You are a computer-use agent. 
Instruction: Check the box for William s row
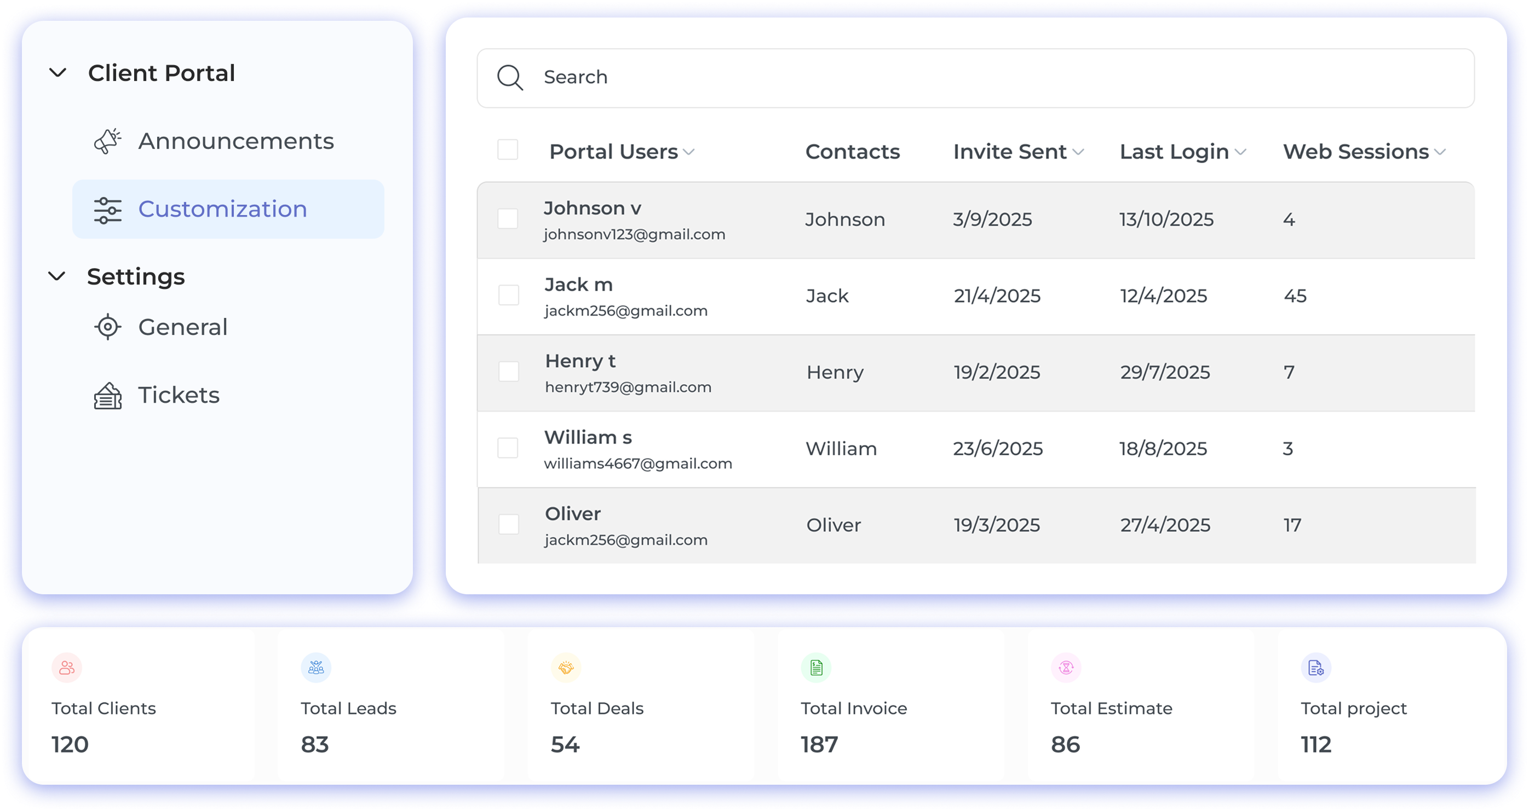508,448
